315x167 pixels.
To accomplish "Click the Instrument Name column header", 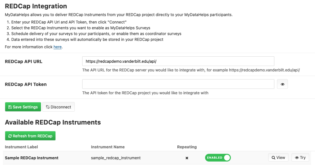I will tap(108, 147).
